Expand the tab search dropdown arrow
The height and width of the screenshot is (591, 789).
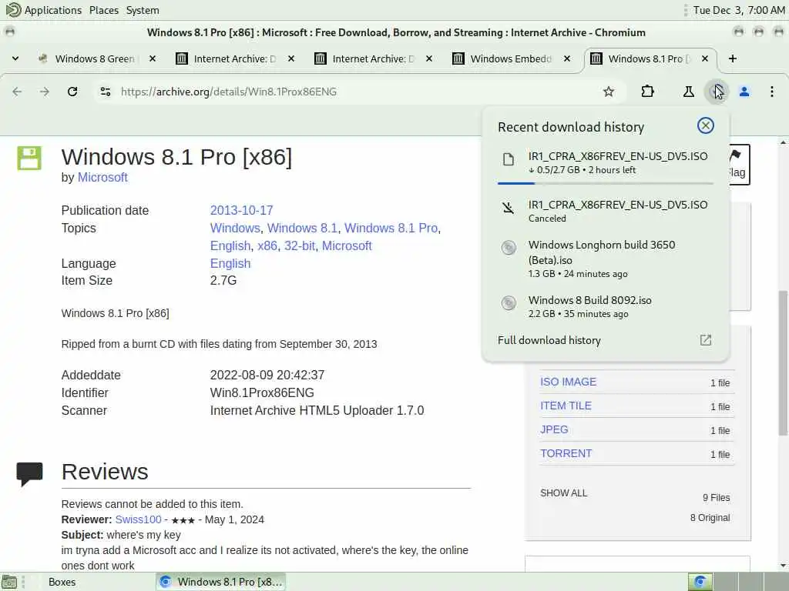(15, 58)
